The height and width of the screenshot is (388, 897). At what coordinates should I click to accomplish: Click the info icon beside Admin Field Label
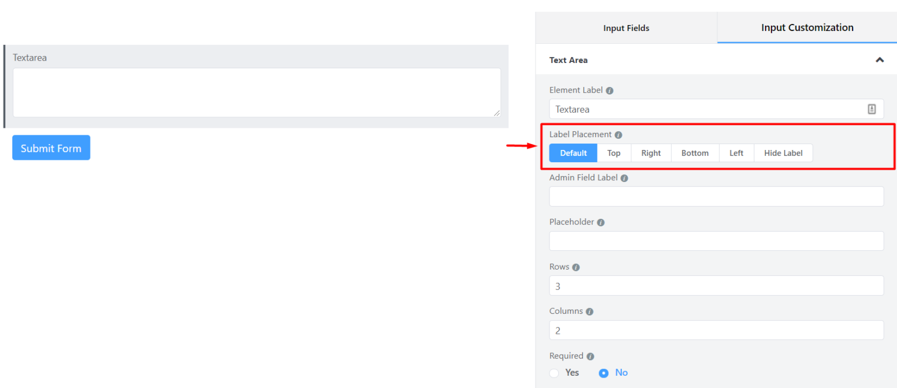tap(624, 177)
